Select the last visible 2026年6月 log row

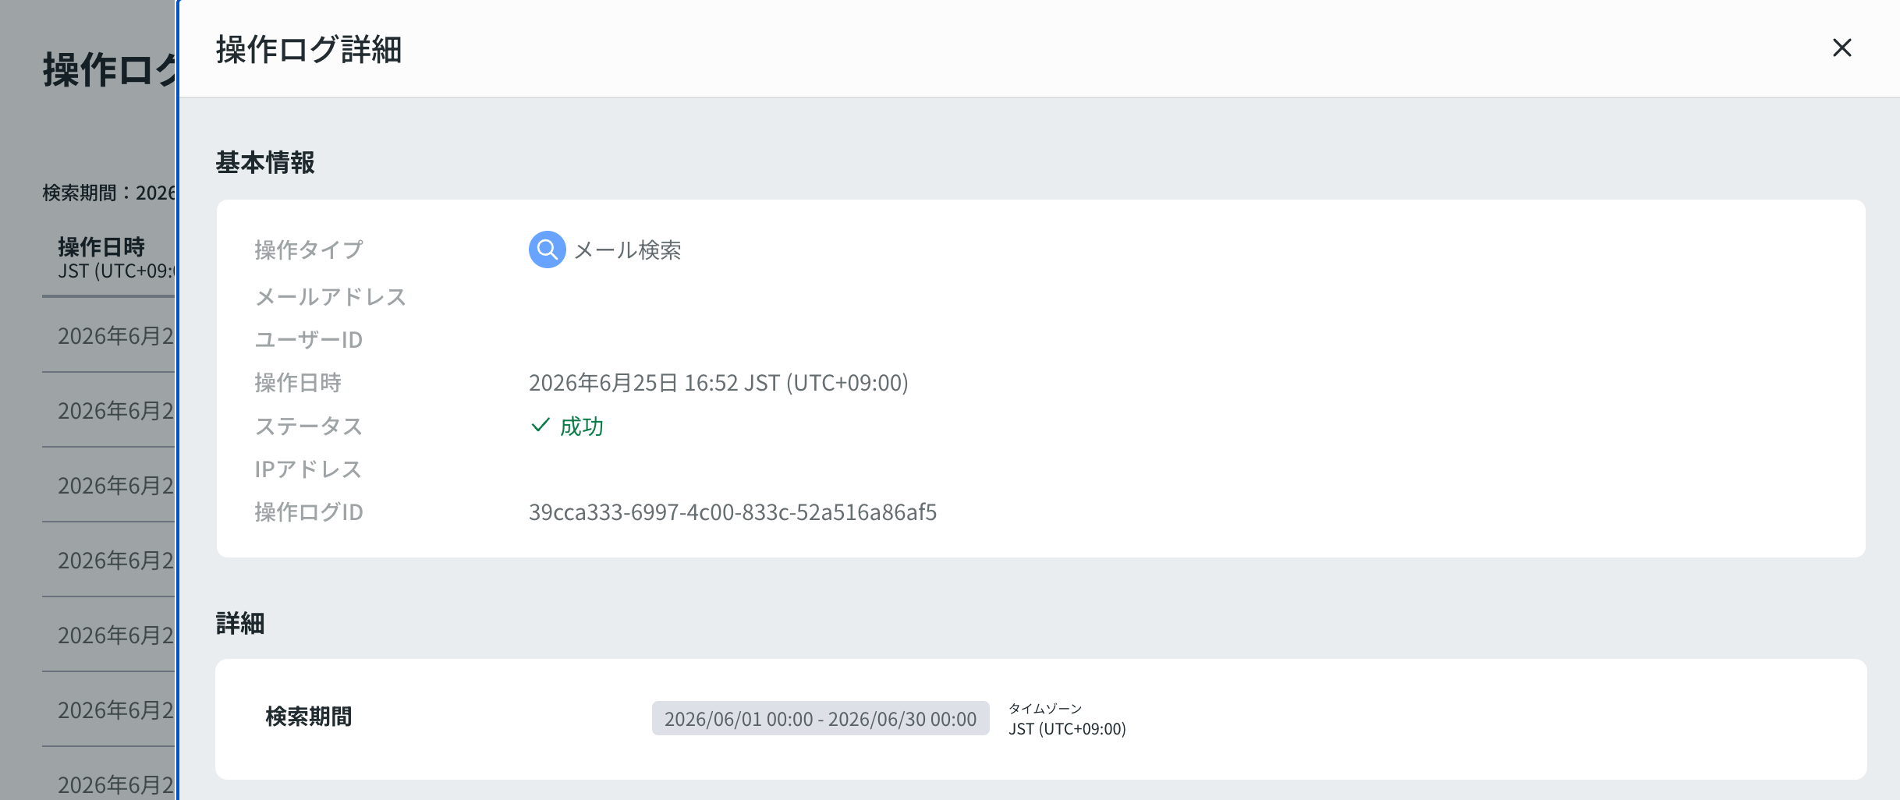coord(108,780)
